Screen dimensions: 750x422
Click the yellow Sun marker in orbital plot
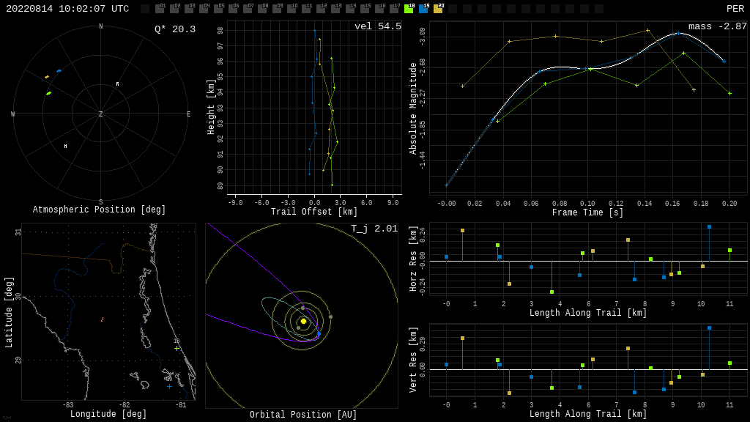(303, 321)
